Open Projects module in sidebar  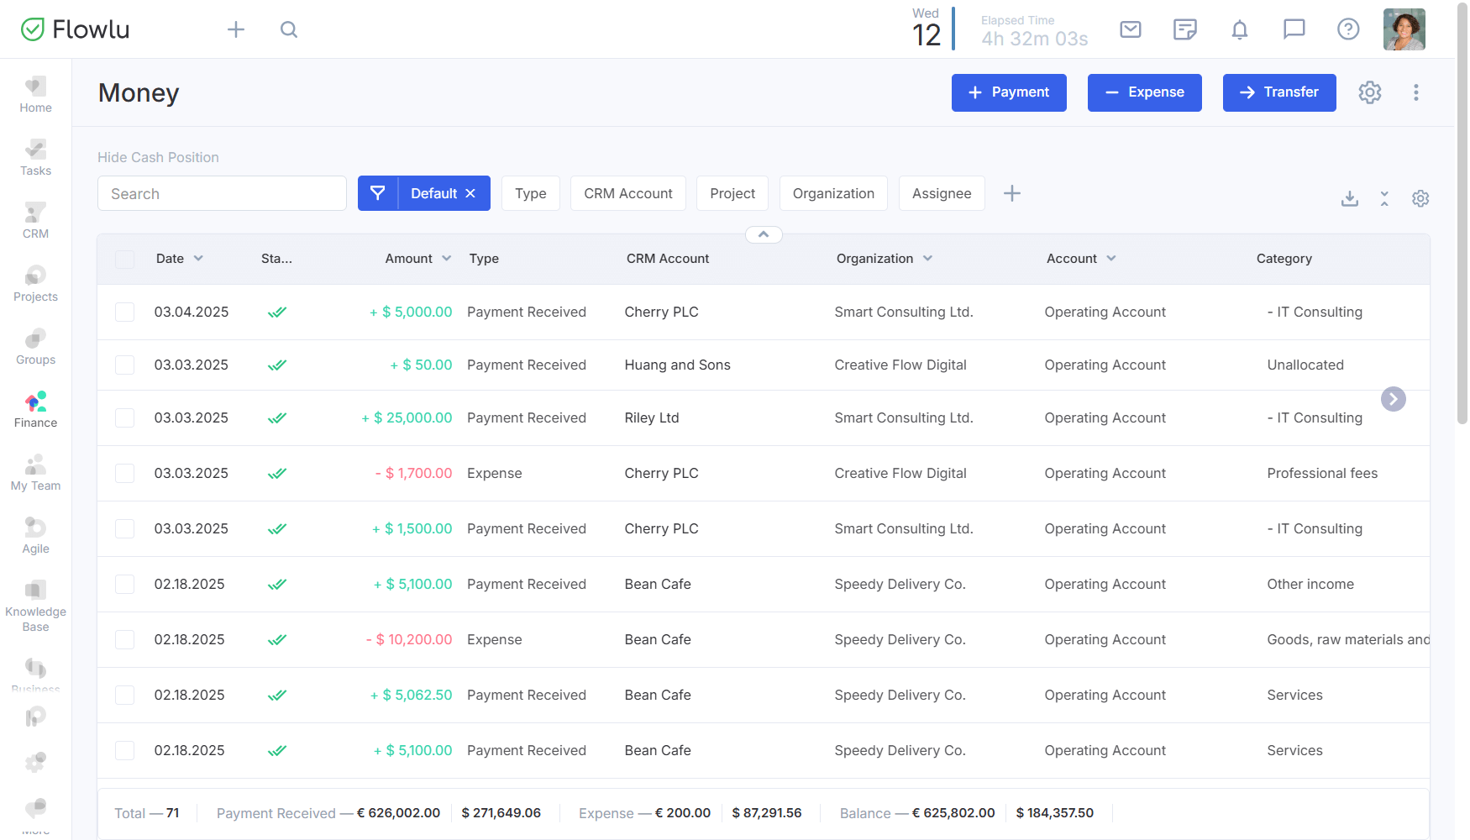coord(35,283)
